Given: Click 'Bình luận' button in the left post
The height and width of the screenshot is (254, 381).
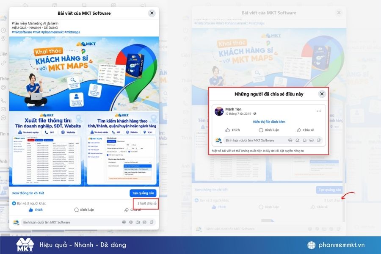Looking at the screenshot, I should [x=84, y=210].
